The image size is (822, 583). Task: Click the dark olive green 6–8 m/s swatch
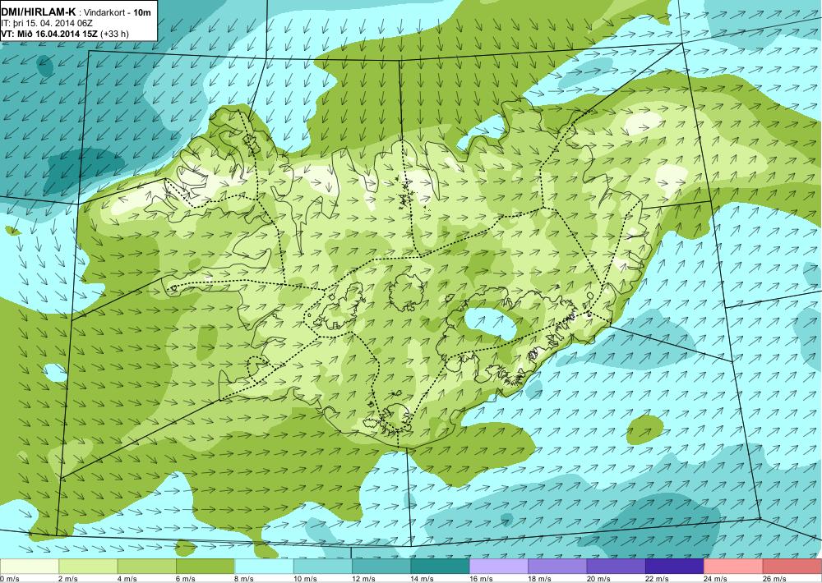click(x=205, y=567)
